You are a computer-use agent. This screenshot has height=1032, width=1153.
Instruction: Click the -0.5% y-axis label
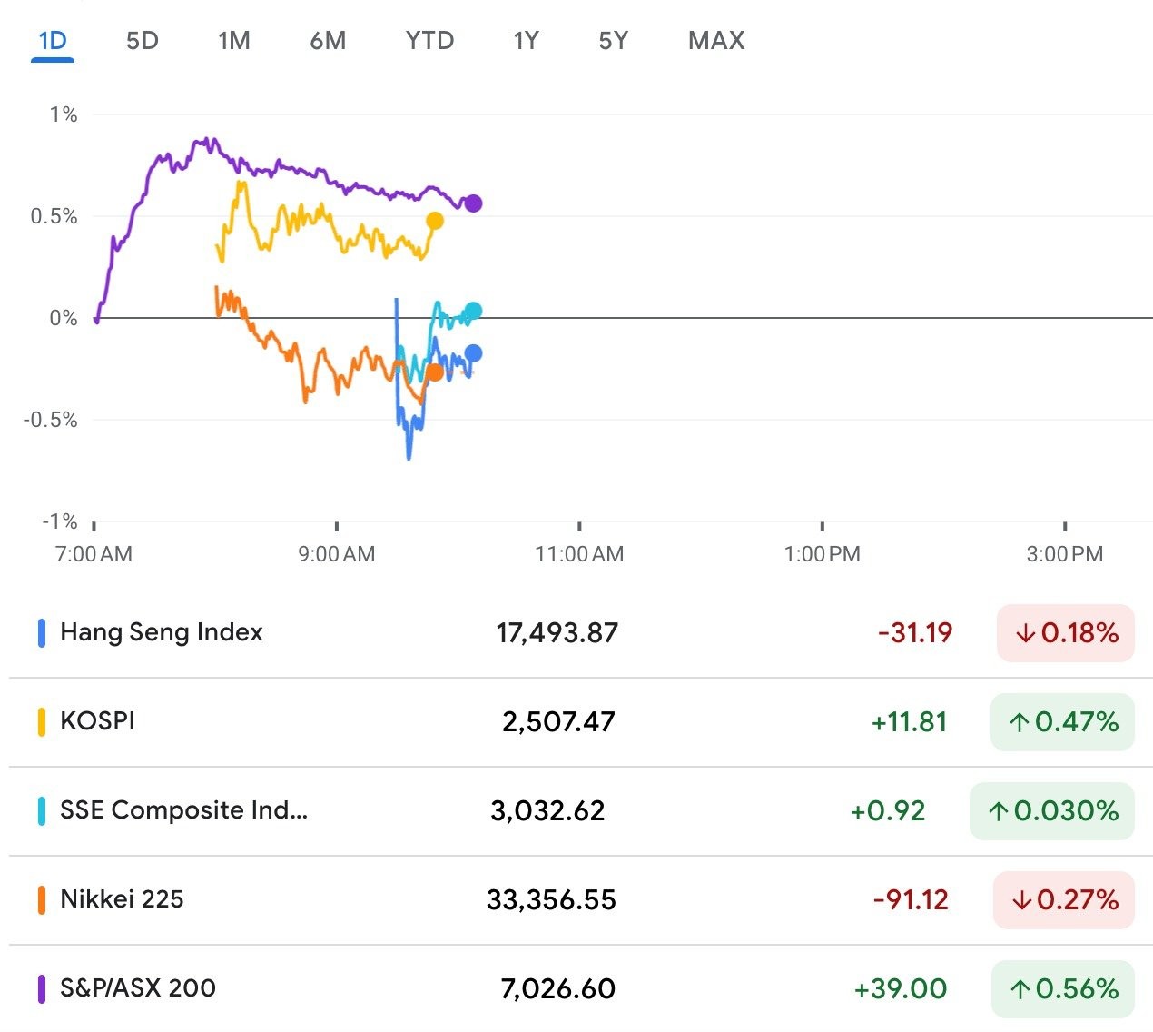tap(50, 420)
